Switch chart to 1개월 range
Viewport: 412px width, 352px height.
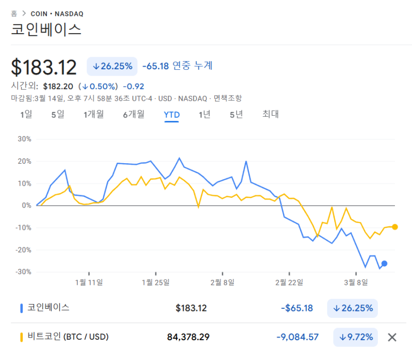94,114
